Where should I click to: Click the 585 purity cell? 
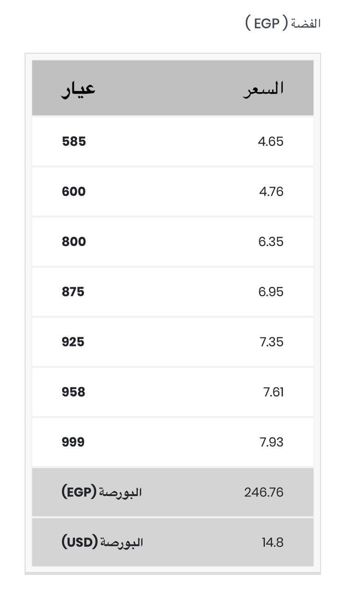(x=74, y=141)
